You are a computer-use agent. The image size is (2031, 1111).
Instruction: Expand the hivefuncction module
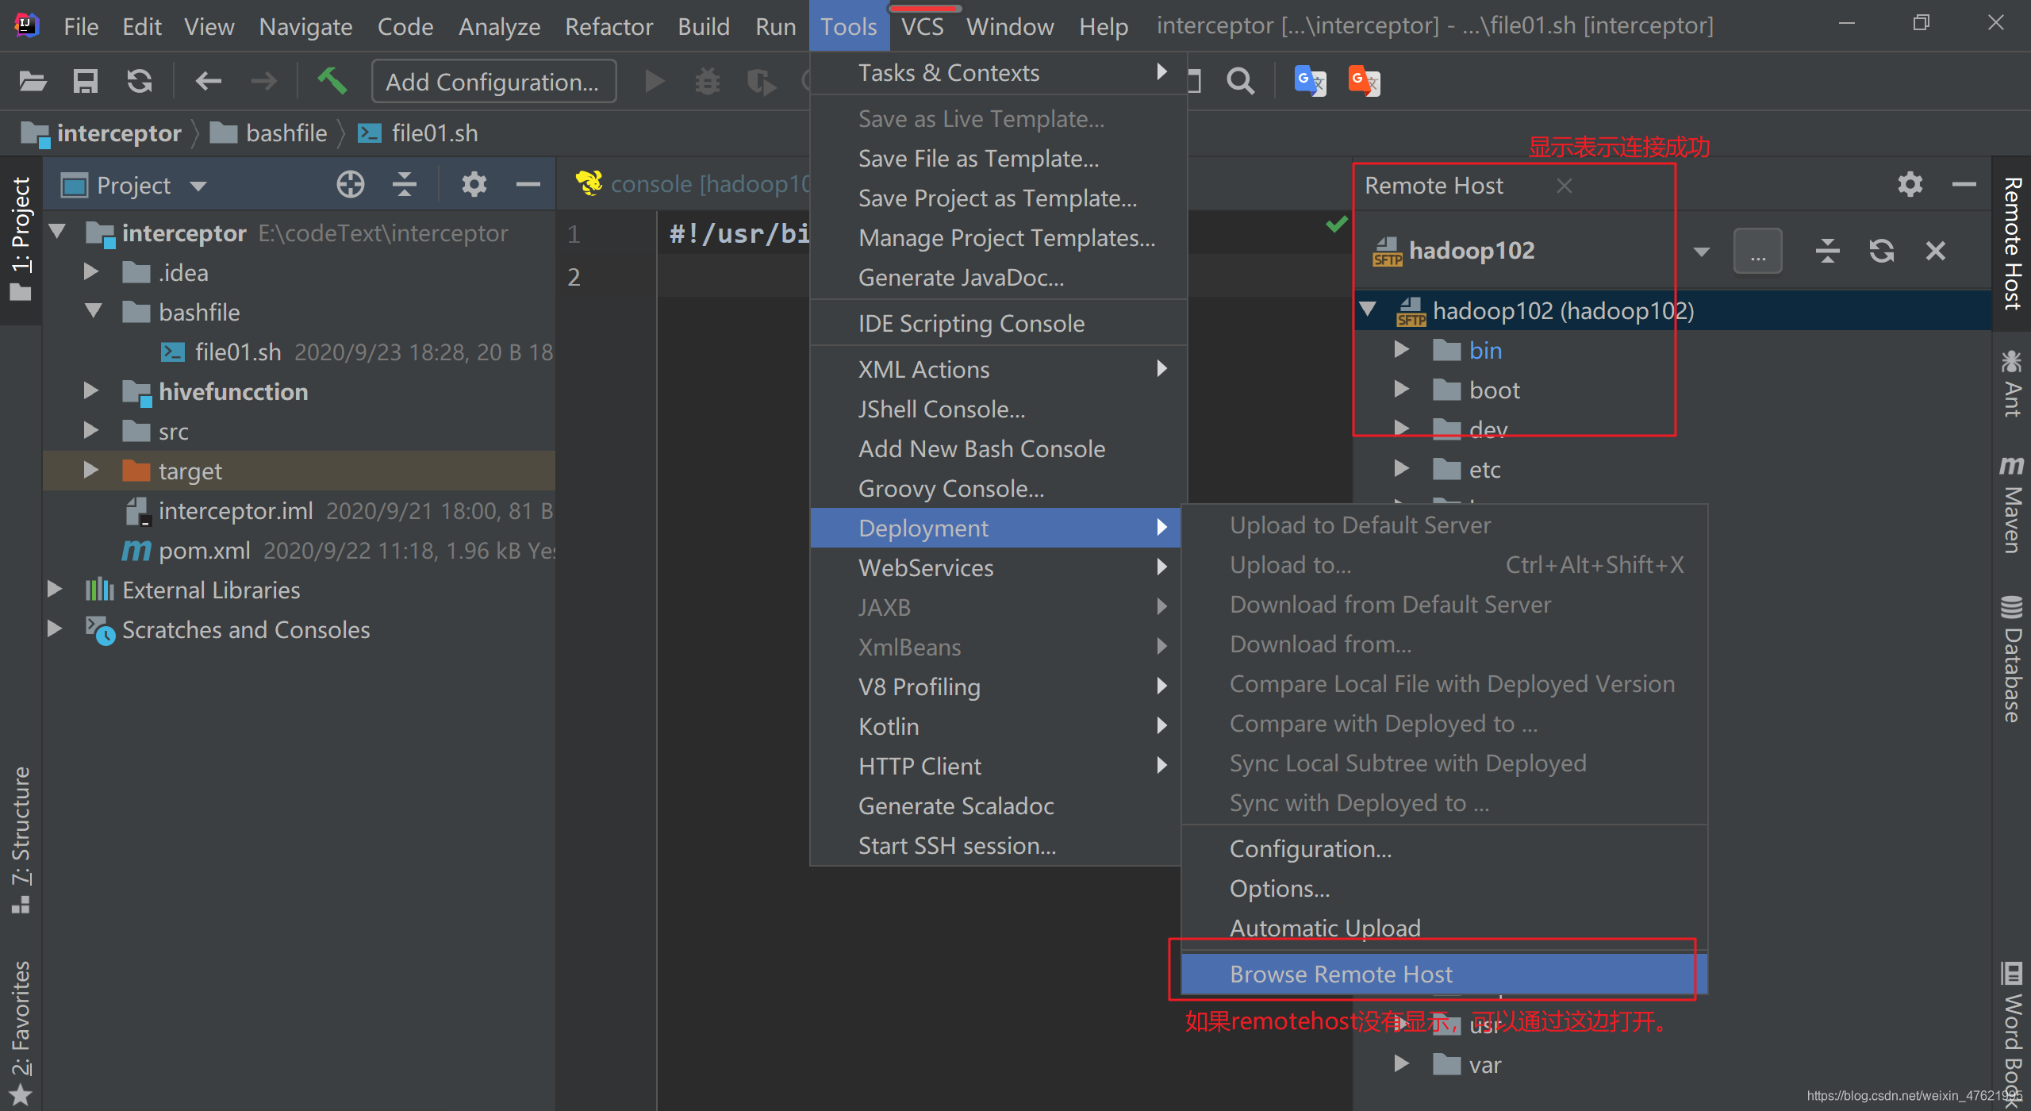(x=91, y=391)
